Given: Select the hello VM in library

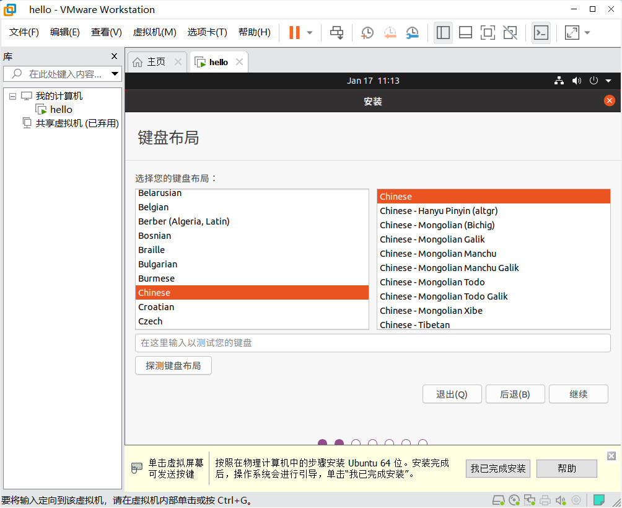Looking at the screenshot, I should tap(61, 110).
